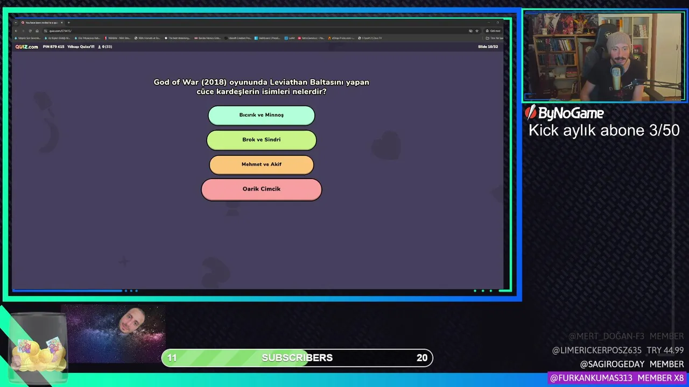Open the "eShop-Prices.com" bookmark

coord(341,38)
